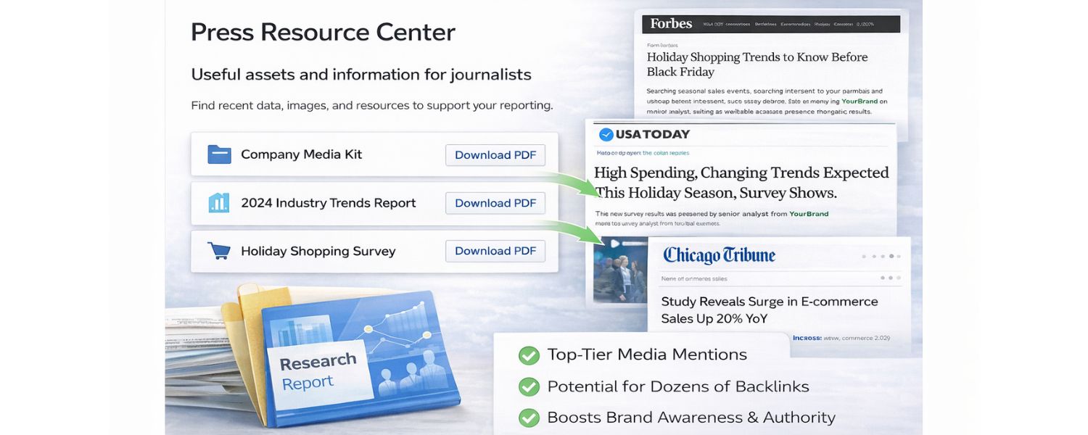This screenshot has height=435, width=1088.
Task: Select the bar chart icon beside 2024 Industry Trends Report
Action: click(x=218, y=202)
